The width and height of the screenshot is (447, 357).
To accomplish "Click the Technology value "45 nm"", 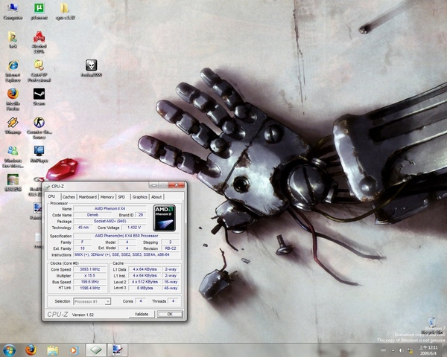I will [x=83, y=227].
